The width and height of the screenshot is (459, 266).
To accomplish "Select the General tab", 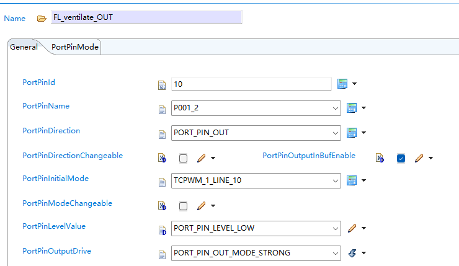I will 24,47.
